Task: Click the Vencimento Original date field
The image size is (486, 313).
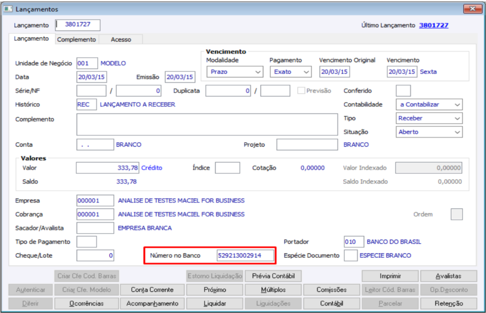Action: [x=335, y=72]
